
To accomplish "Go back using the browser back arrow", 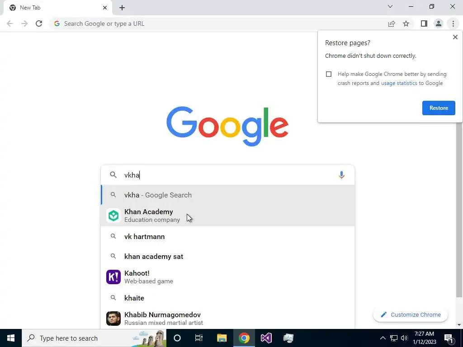I will click(x=10, y=23).
